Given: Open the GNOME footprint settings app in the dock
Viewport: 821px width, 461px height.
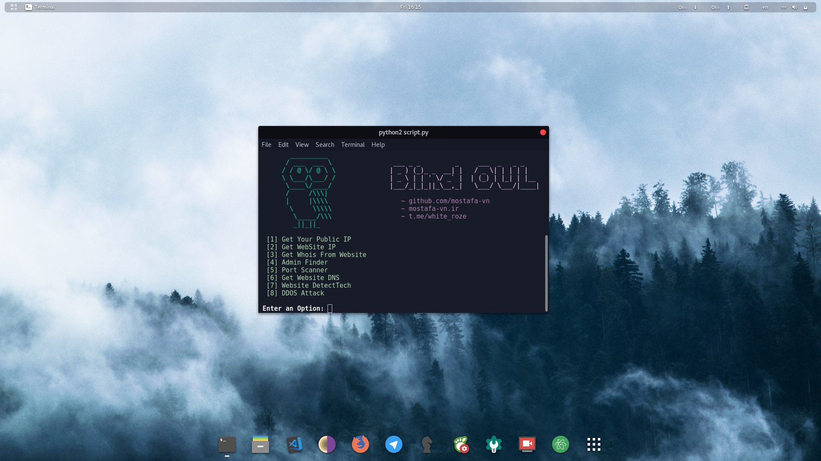Looking at the screenshot, I should [461, 444].
